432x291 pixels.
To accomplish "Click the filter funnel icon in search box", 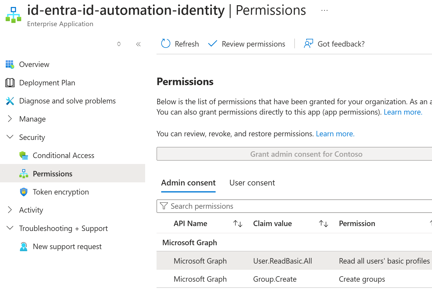I will coord(164,206).
